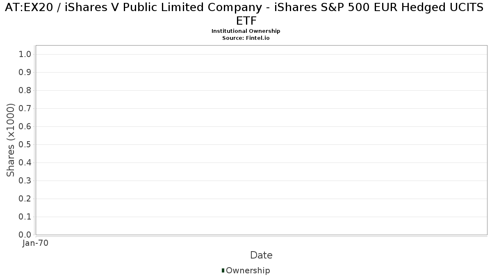Image resolution: width=492 pixels, height=277 pixels.
Task: Click the 0.4 y-axis tick label
Action: click(x=25, y=163)
